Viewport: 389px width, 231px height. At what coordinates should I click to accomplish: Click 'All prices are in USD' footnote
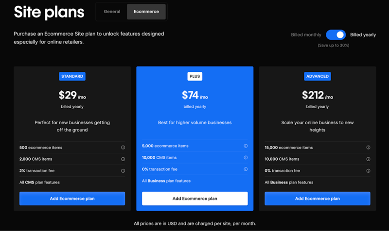coord(195,224)
